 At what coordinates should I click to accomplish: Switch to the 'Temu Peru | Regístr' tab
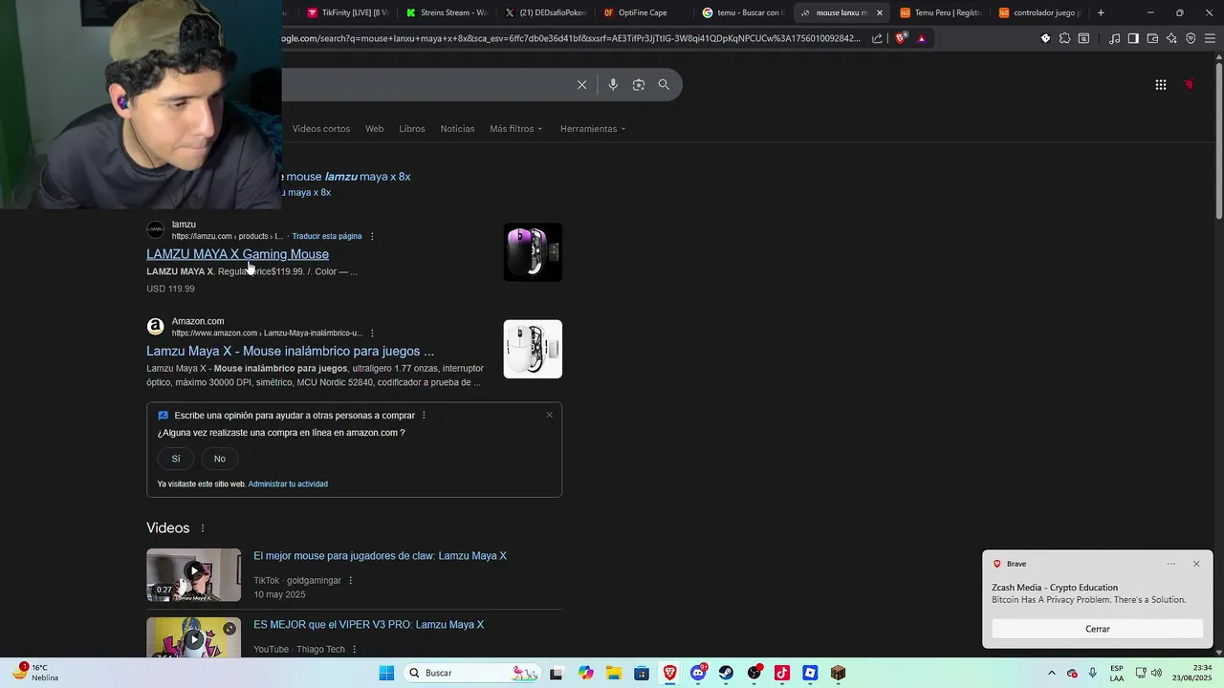tap(940, 12)
